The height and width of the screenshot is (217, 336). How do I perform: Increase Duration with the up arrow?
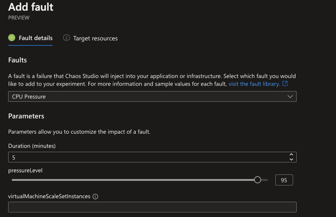pyautogui.click(x=291, y=155)
